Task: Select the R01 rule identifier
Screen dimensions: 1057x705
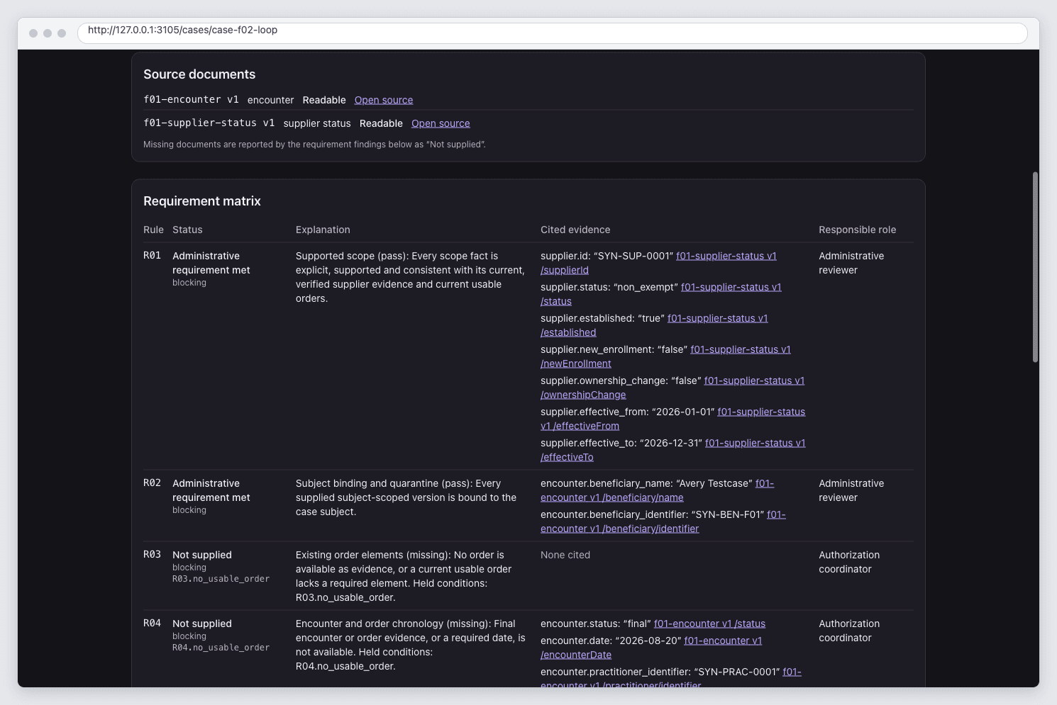Action: [x=152, y=255]
